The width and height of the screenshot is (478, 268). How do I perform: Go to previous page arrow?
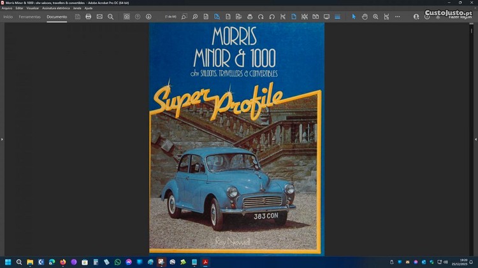(x=138, y=17)
